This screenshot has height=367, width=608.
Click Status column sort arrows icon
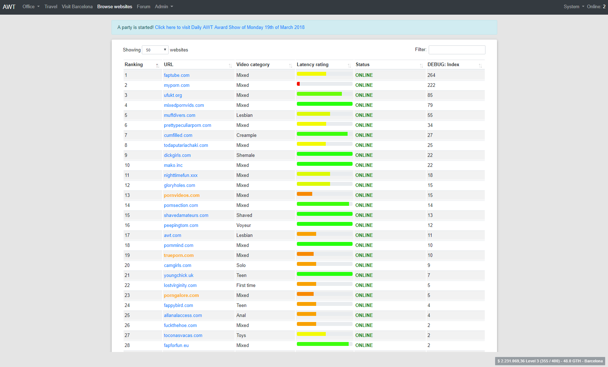(x=421, y=65)
